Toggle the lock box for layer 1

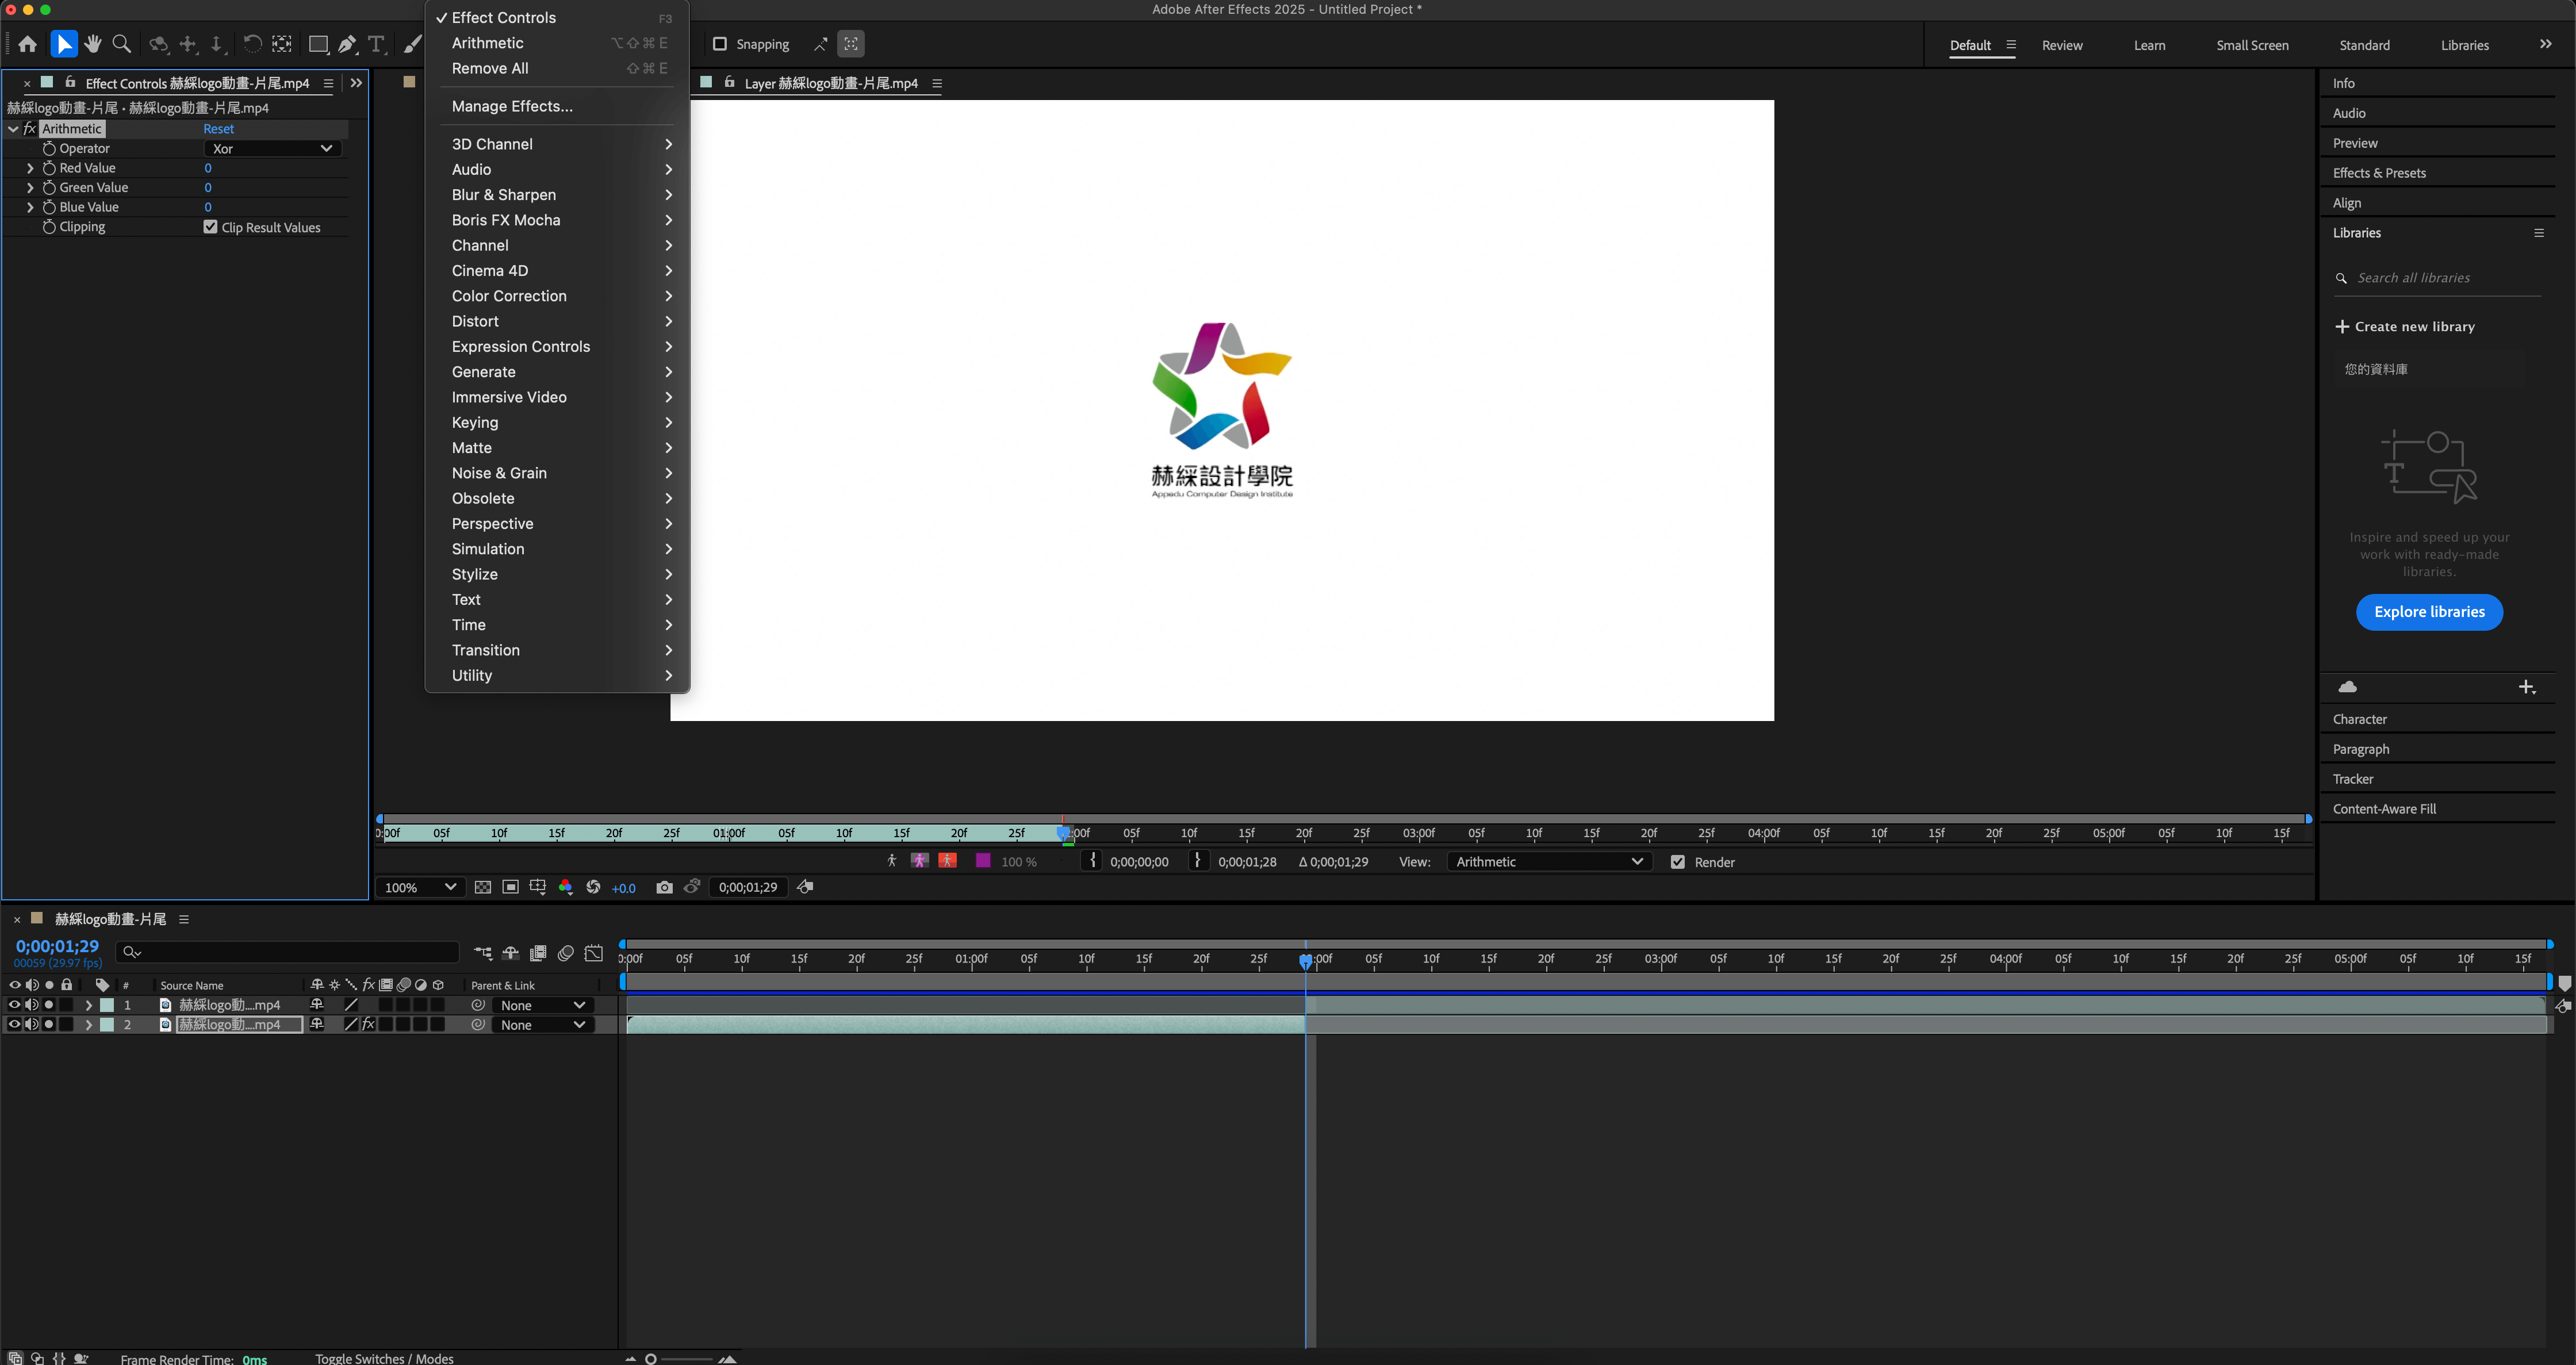coord(66,1005)
